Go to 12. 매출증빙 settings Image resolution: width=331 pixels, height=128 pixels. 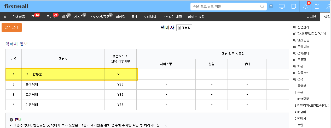301,99
